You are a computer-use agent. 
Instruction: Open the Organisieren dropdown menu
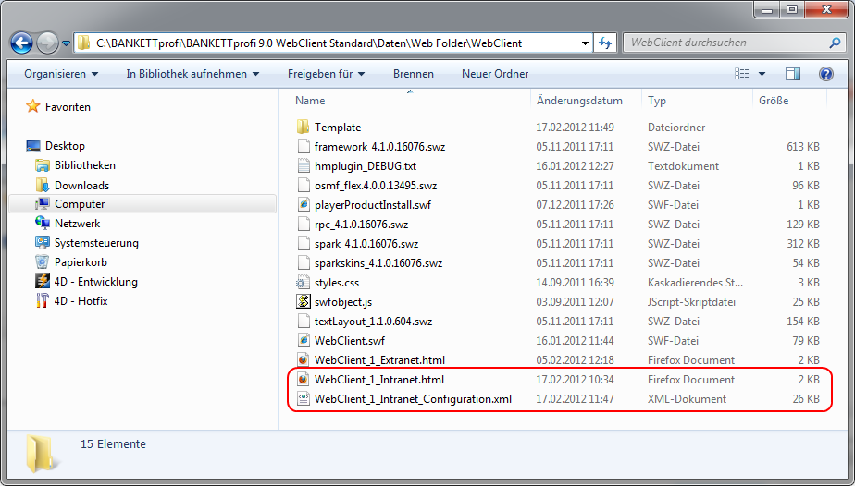(61, 74)
